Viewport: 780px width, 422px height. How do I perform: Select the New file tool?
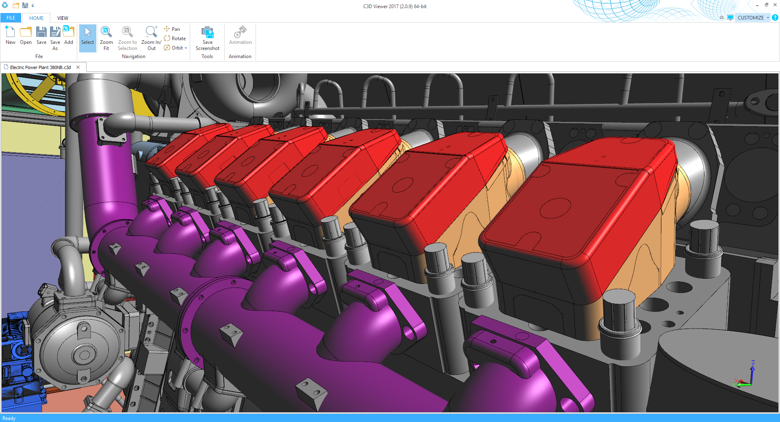tap(10, 37)
